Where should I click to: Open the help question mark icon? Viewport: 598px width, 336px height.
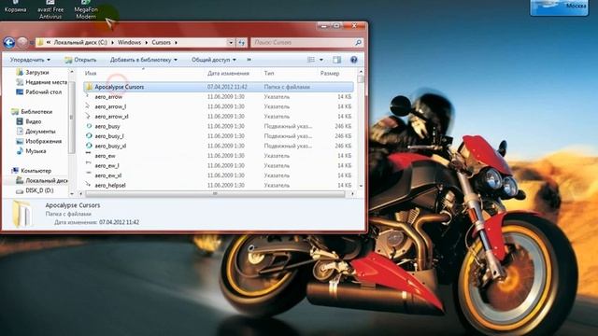(353, 60)
